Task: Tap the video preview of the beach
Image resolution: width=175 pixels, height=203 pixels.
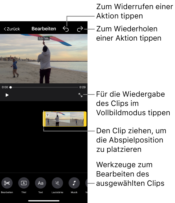Action: tap(44, 59)
